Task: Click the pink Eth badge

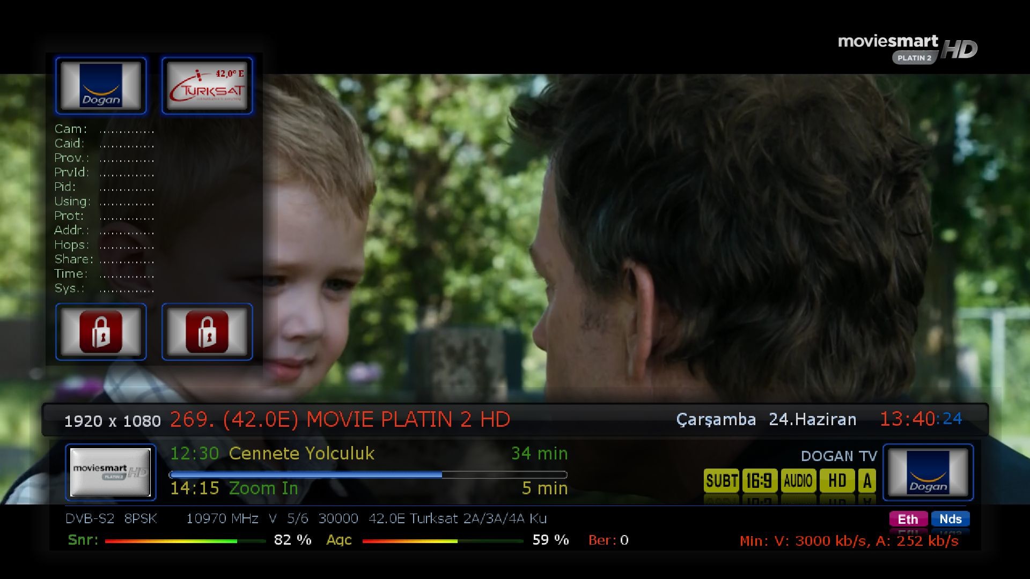Action: click(x=908, y=519)
